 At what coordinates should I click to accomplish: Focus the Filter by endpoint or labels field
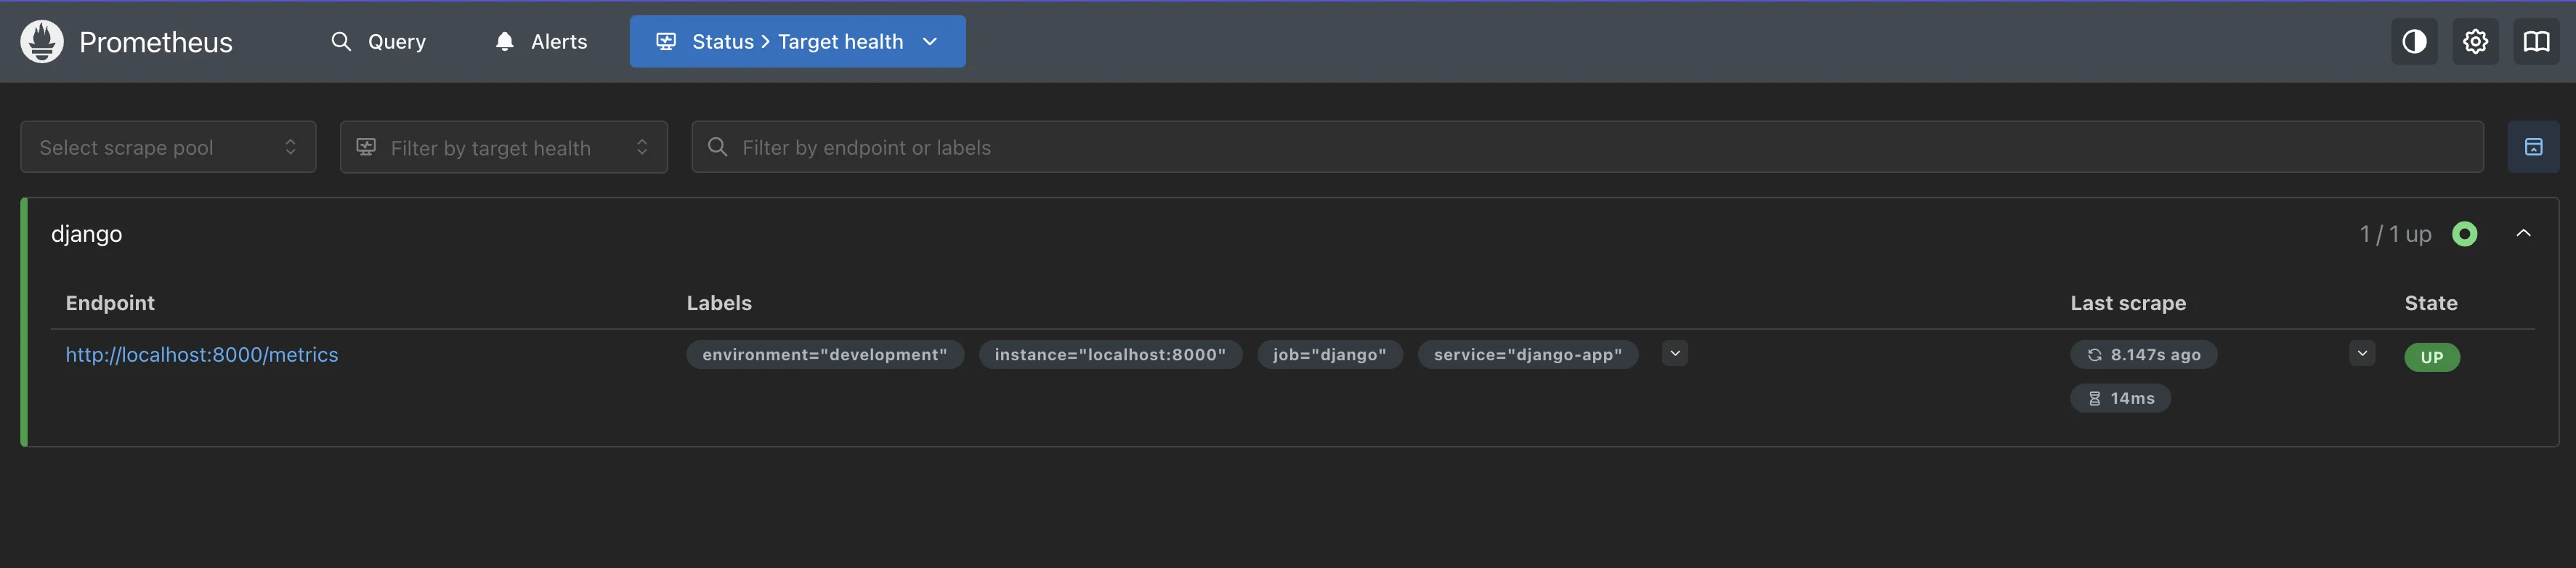[1600, 147]
